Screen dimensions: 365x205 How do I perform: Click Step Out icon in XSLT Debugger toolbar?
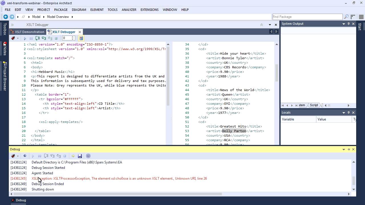coord(50,38)
